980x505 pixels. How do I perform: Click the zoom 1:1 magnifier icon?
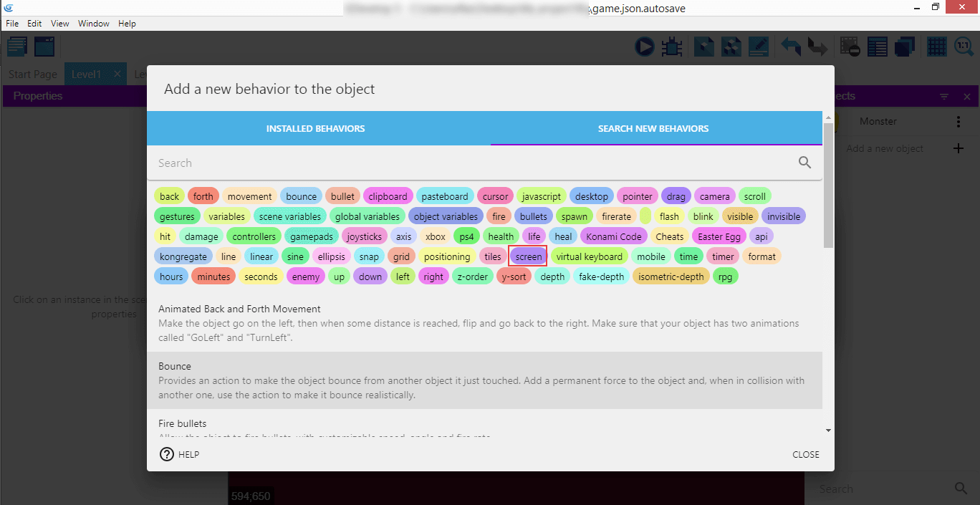tap(964, 47)
